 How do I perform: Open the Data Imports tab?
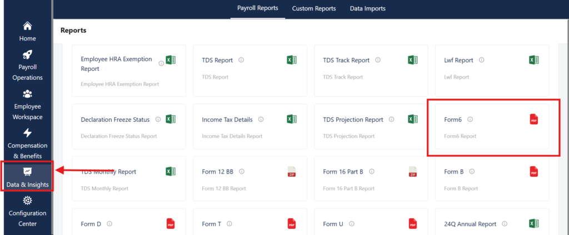tap(367, 8)
